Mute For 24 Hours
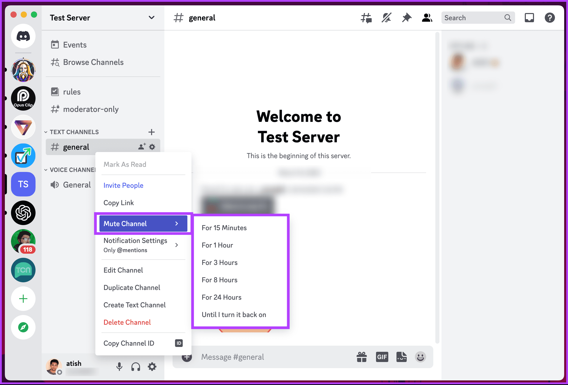Image resolution: width=568 pixels, height=385 pixels. 241,297
